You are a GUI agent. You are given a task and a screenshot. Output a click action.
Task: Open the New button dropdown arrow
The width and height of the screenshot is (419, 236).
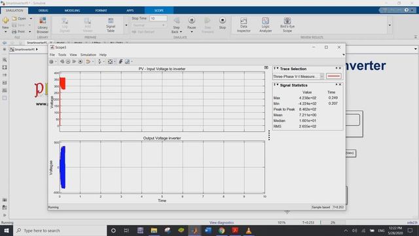tap(5, 32)
